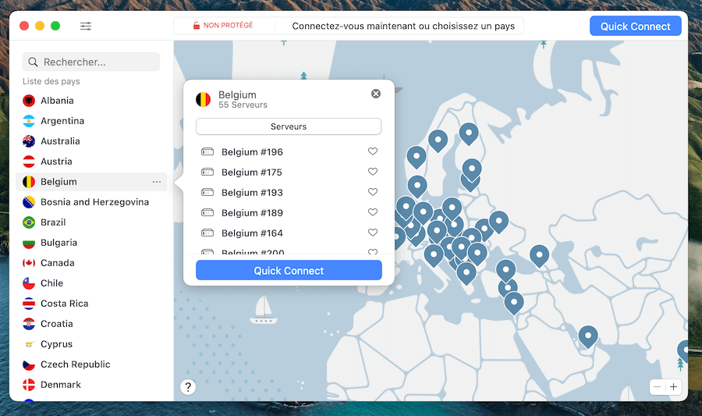Screen dimensions: 702x416
Task: Zoom out the map with minus
Action: 658,387
